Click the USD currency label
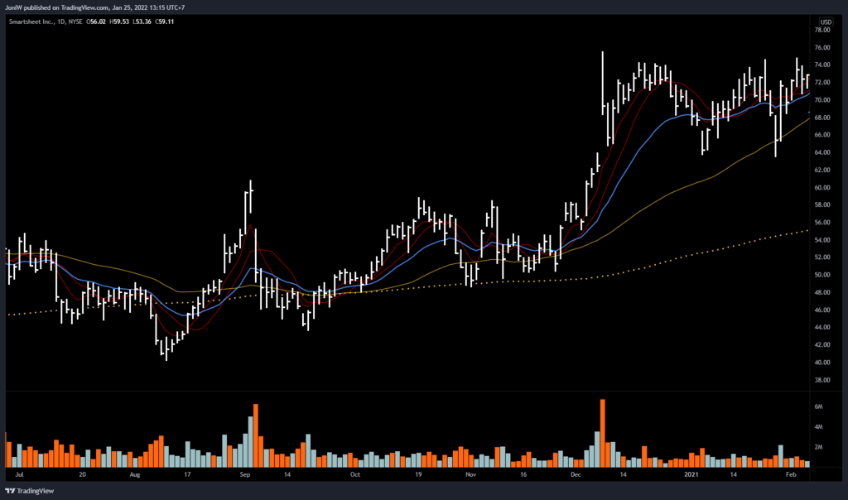 click(825, 22)
